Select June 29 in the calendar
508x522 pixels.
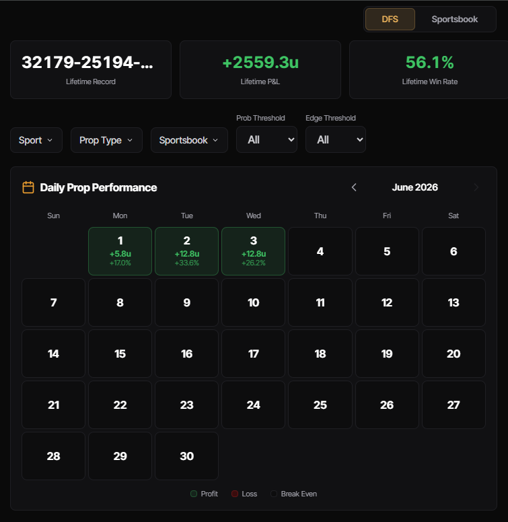click(x=120, y=456)
